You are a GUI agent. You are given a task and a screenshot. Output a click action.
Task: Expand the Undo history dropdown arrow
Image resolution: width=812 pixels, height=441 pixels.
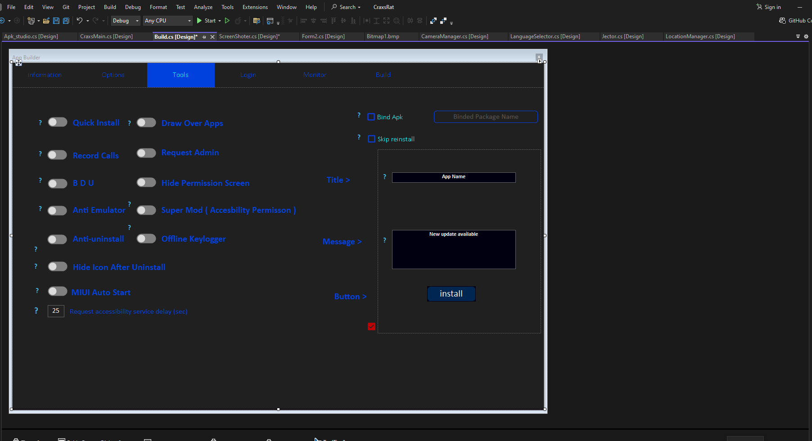(88, 21)
